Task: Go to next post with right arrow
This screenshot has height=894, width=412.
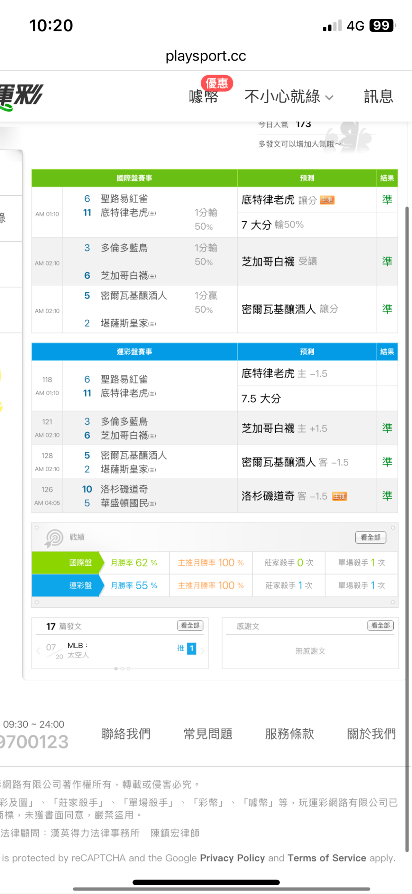Action: tap(203, 651)
